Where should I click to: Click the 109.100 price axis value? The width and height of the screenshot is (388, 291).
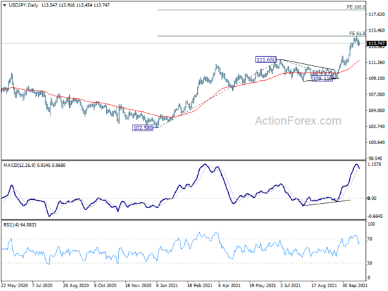[x=376, y=78]
